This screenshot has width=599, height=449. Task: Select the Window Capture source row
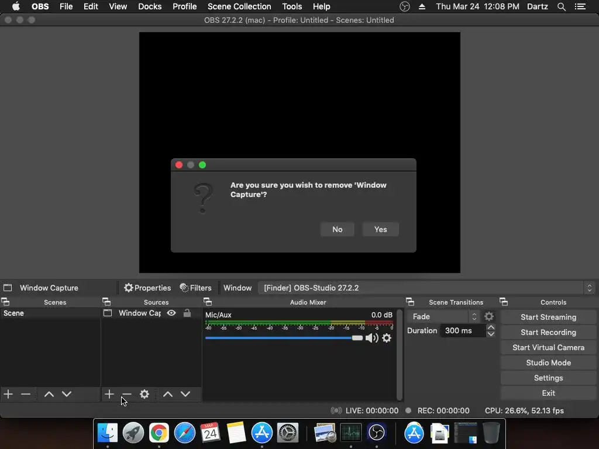click(x=152, y=313)
